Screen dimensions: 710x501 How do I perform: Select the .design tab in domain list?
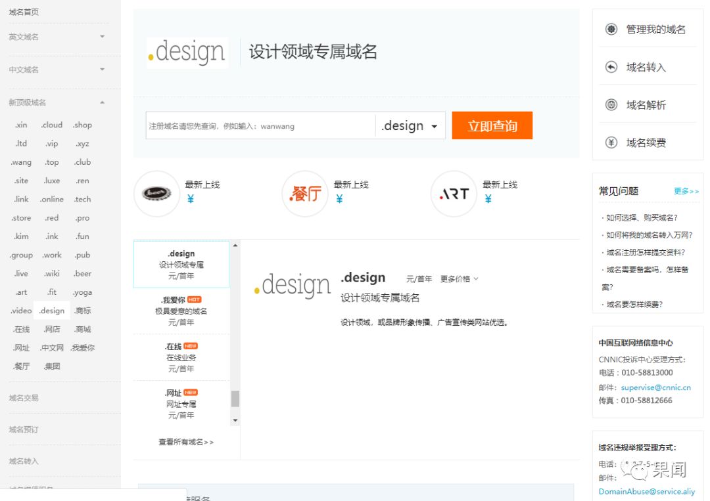[181, 265]
